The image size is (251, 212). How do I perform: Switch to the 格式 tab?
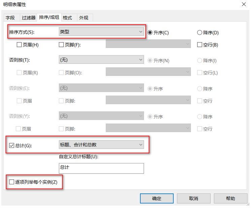coord(67,18)
